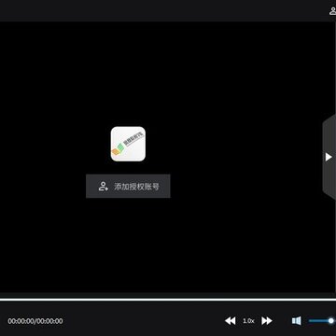The width and height of the screenshot is (336, 336).
Task: Click the empty control bar area after the timecode
Action: coord(143,321)
